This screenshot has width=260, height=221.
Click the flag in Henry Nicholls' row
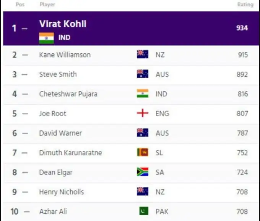(143, 192)
